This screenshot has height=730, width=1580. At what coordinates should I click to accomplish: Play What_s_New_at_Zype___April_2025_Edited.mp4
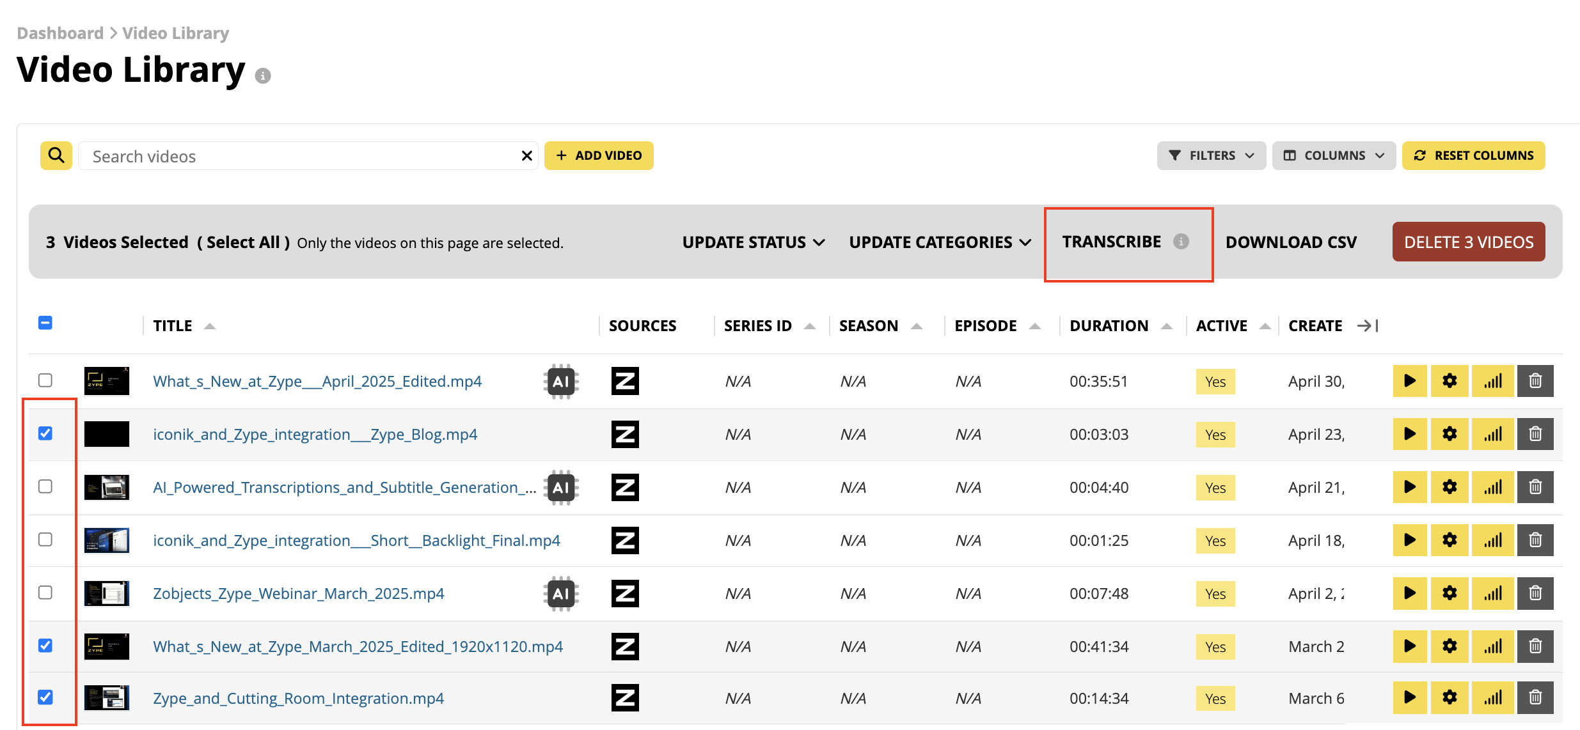(1410, 381)
